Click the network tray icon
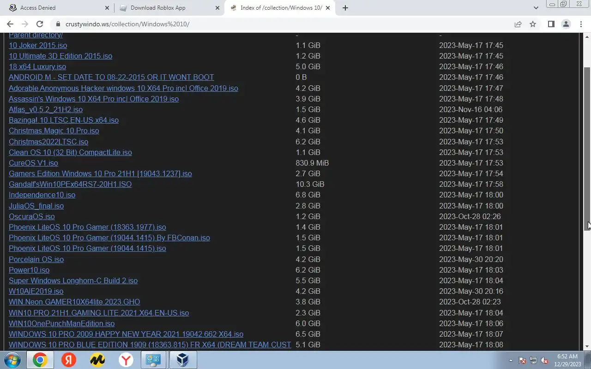Screen dimensions: 591x369 tap(533, 360)
